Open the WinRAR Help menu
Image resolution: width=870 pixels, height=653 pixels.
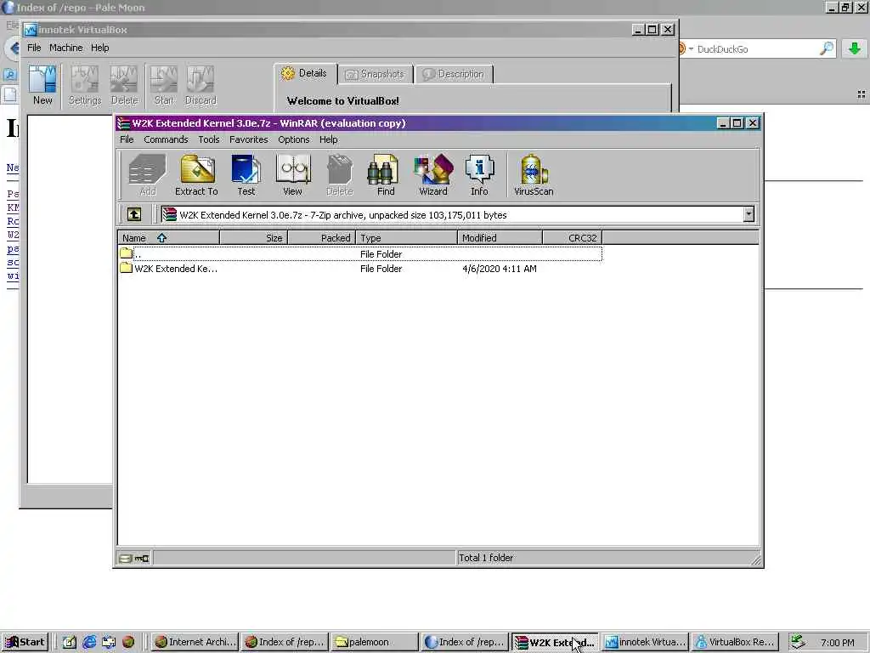(328, 139)
